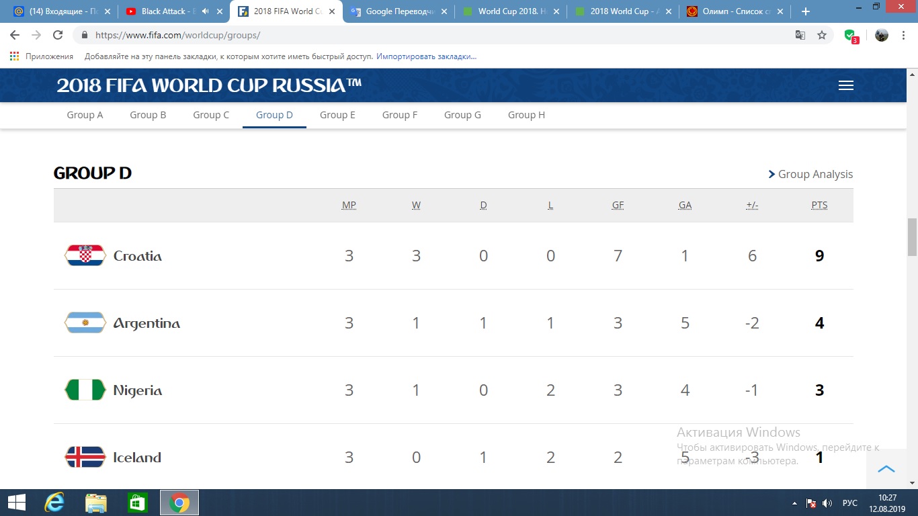918x516 pixels.
Task: Switch to the Олимп tab
Action: (735, 11)
